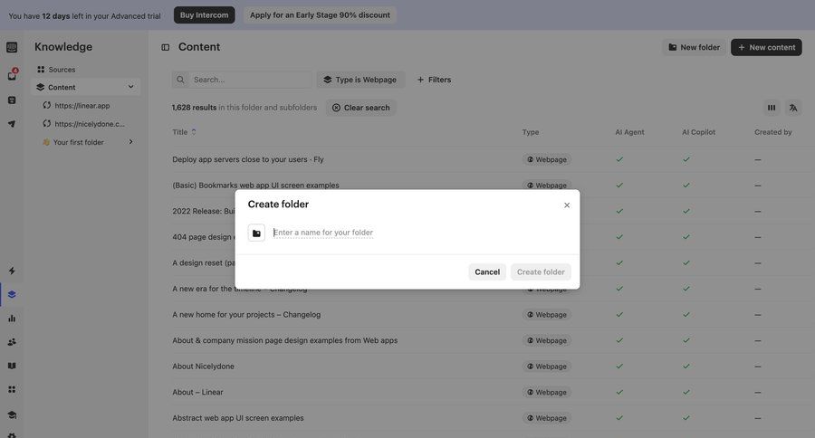Select the https://linear.app source item
The height and width of the screenshot is (438, 815).
81,105
